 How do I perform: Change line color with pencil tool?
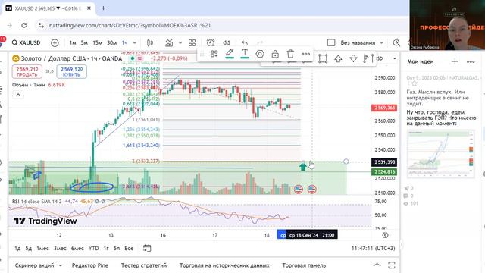point(229,54)
